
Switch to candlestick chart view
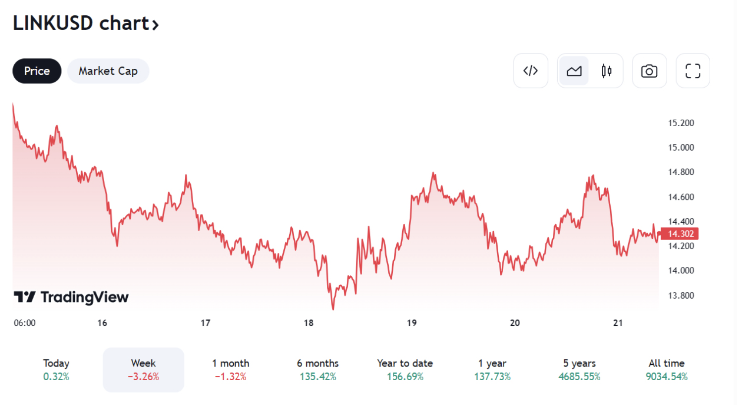click(606, 71)
